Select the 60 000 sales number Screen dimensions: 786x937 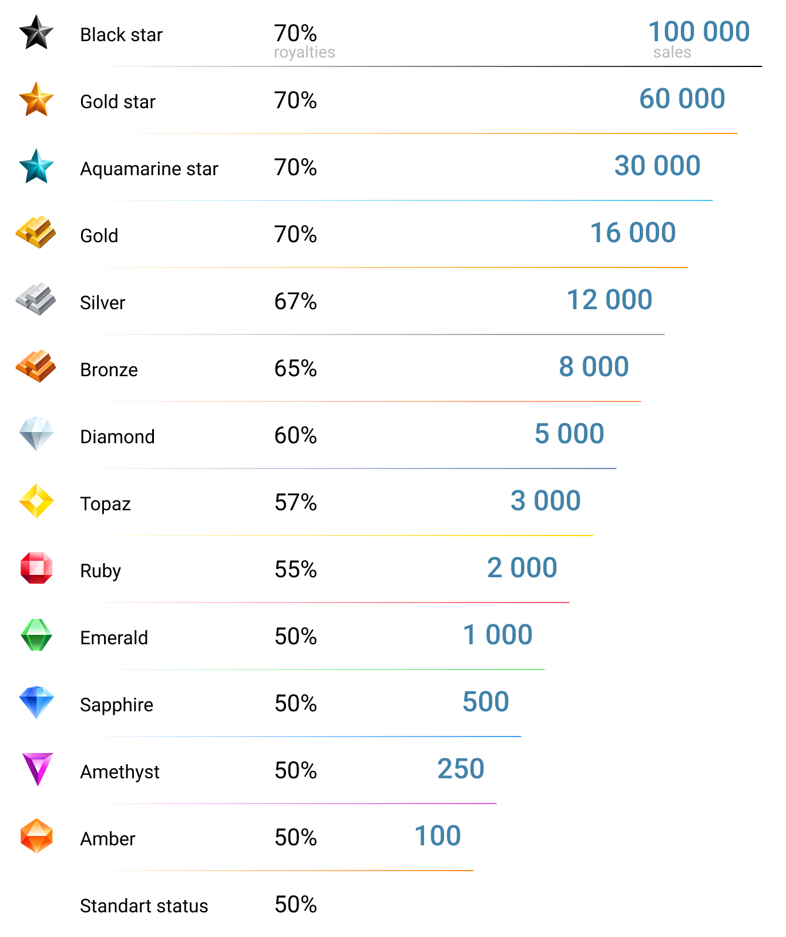[x=682, y=99]
